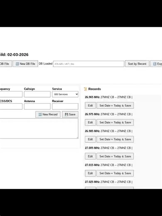Edit the 26.965 MHz record

coord(90,106)
